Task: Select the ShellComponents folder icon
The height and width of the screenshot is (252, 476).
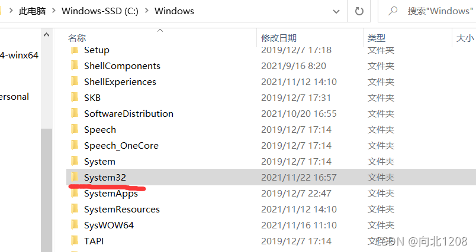Action: pos(75,65)
